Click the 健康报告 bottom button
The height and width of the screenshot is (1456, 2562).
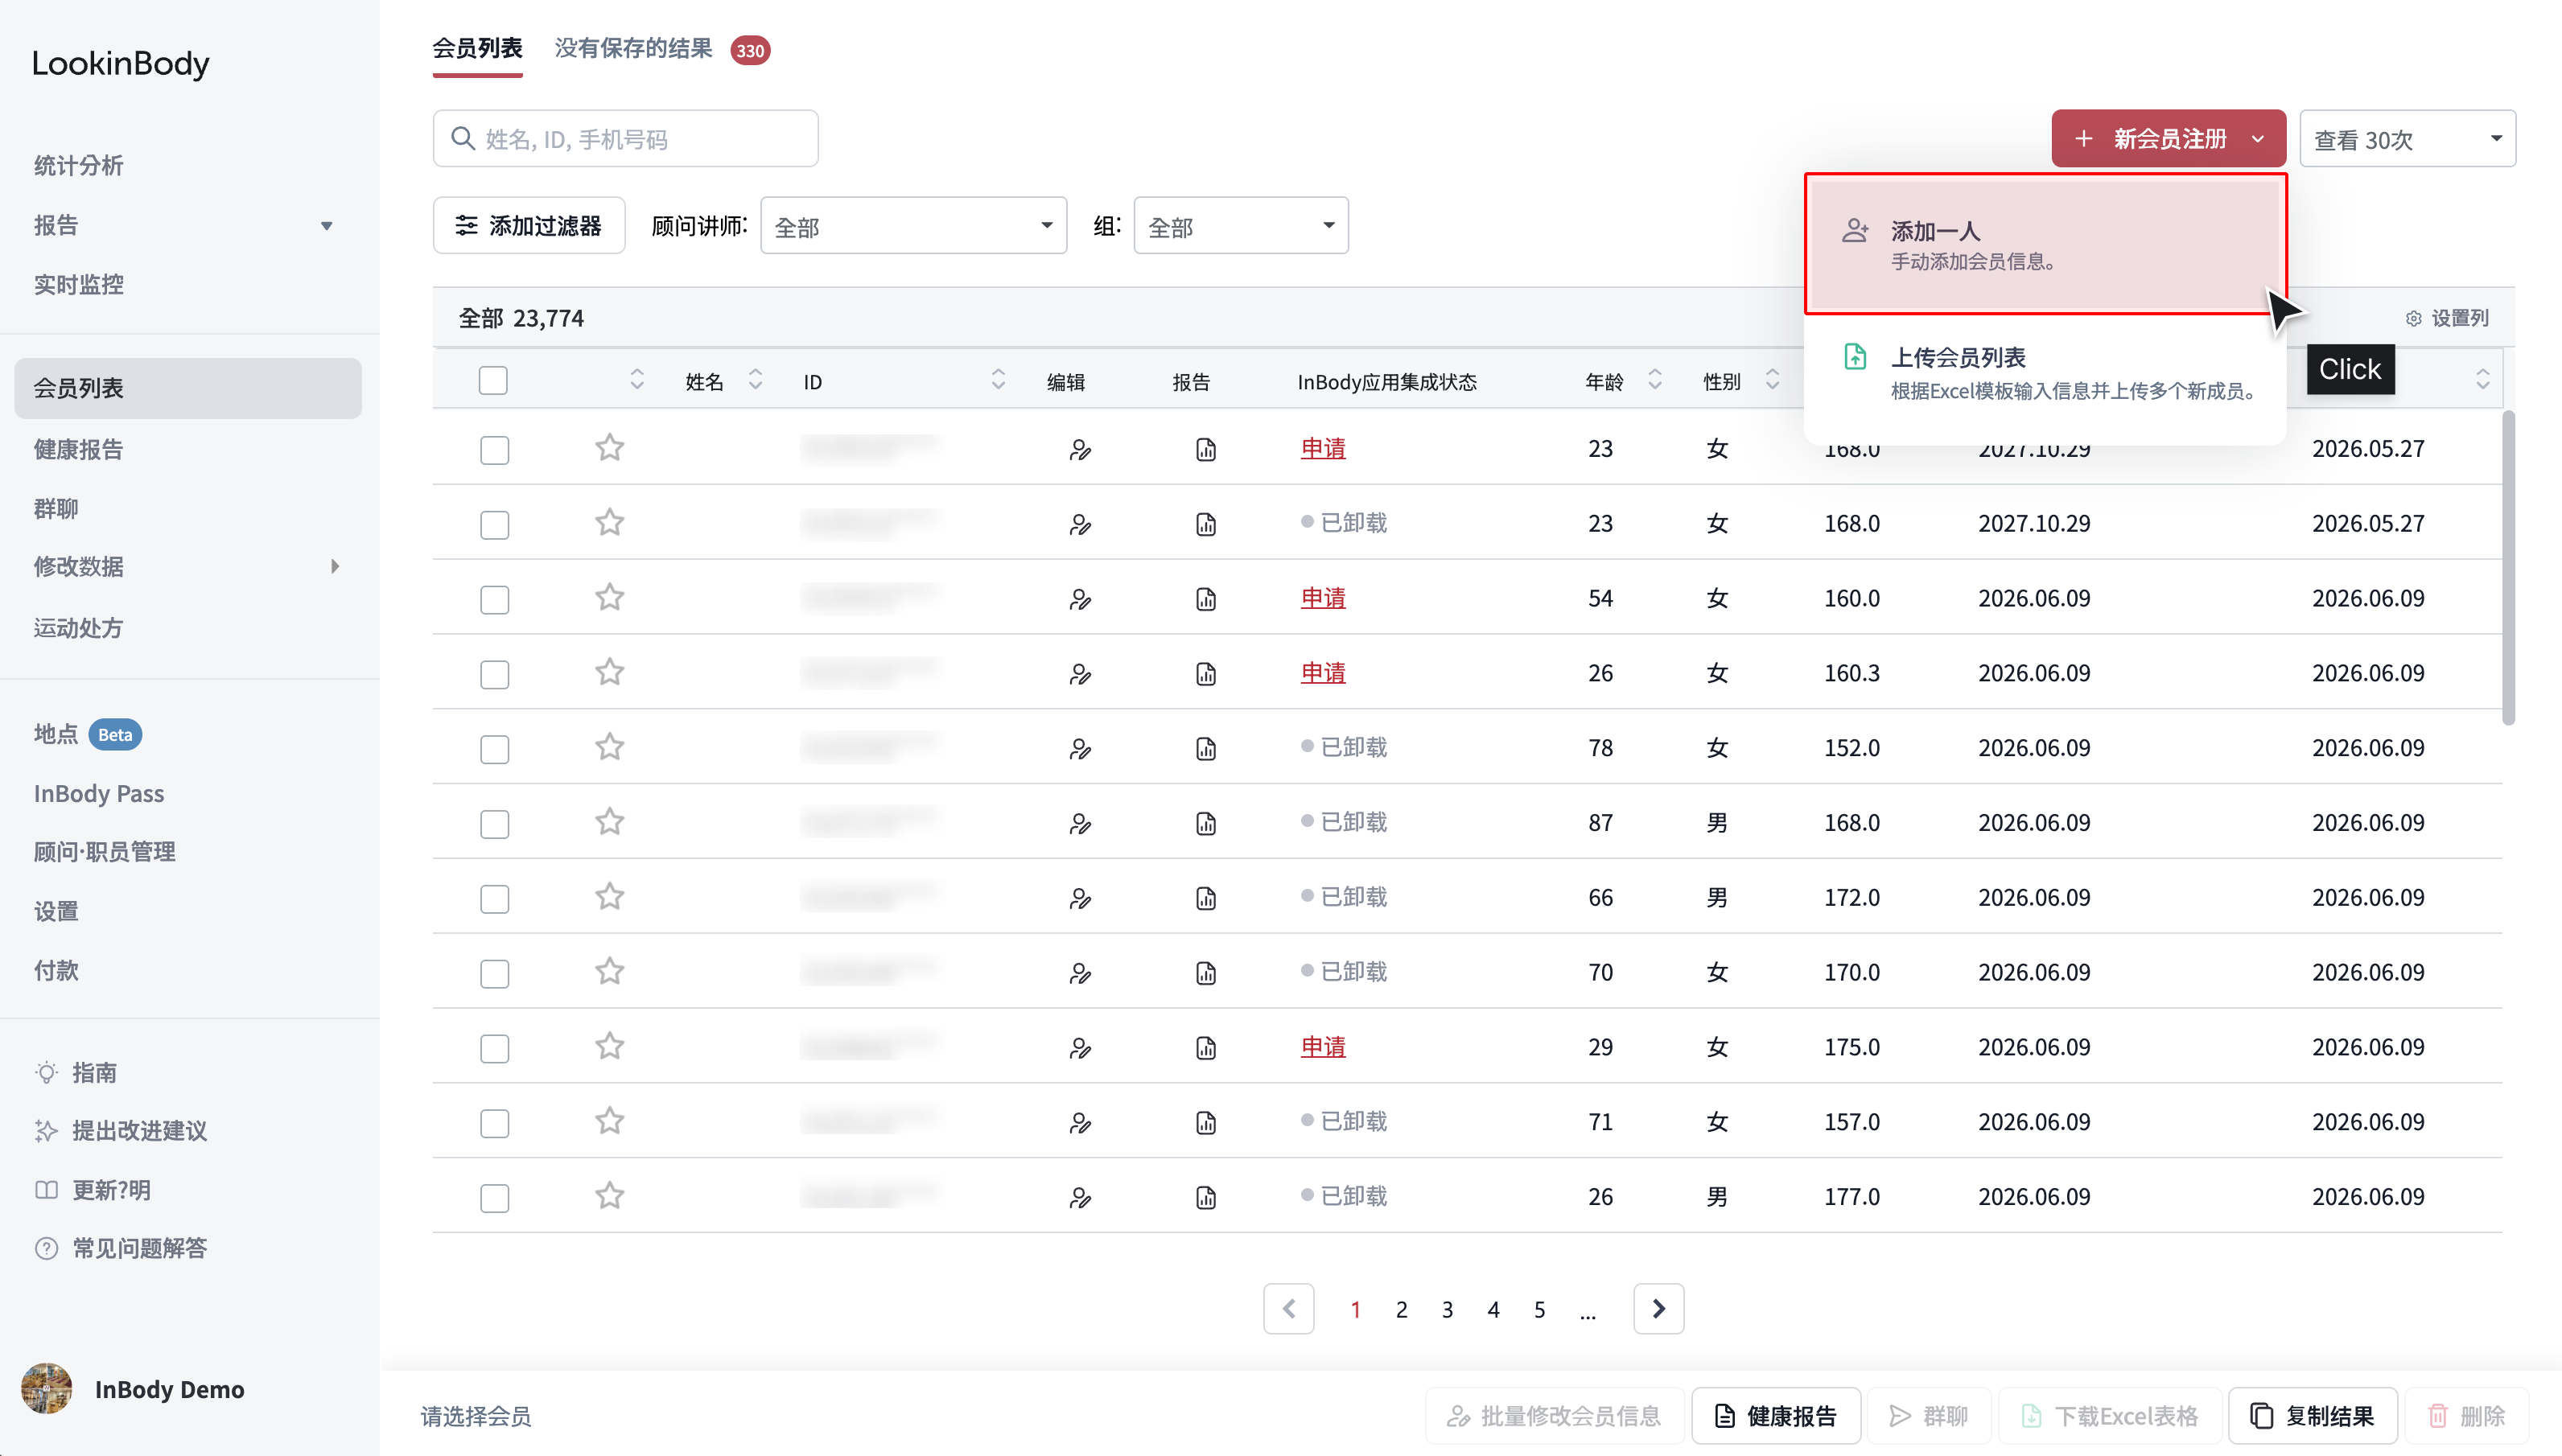tap(1775, 1415)
